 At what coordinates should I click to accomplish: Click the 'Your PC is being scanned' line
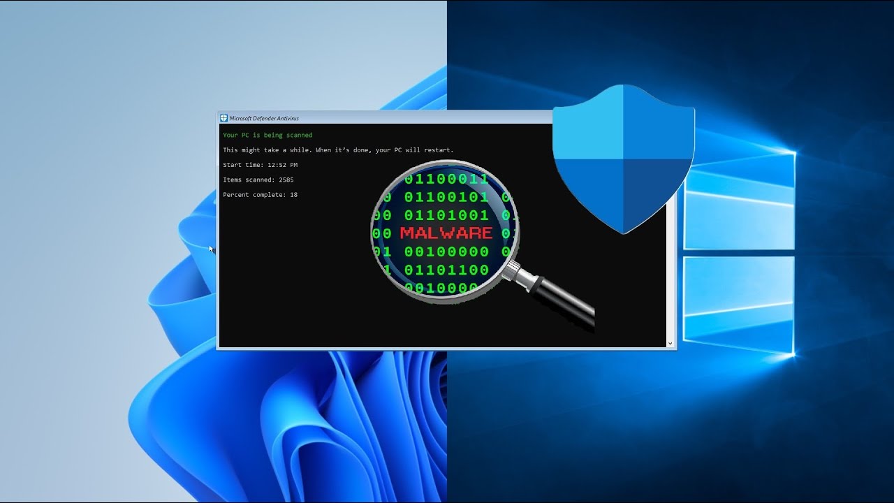click(268, 135)
